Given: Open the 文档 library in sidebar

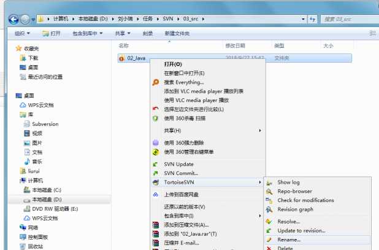Looking at the screenshot, I should click(37, 152).
